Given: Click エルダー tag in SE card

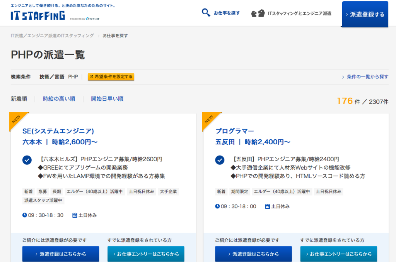Looking at the screenshot, I should tap(95, 191).
